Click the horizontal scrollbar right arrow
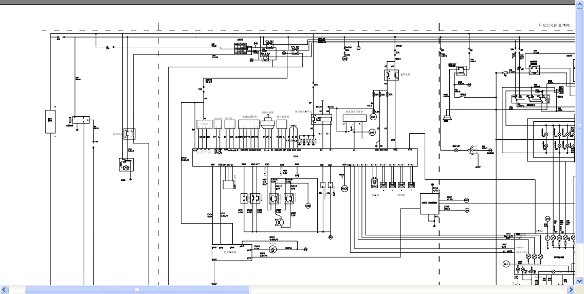This screenshot has height=294, width=584. 571,290
